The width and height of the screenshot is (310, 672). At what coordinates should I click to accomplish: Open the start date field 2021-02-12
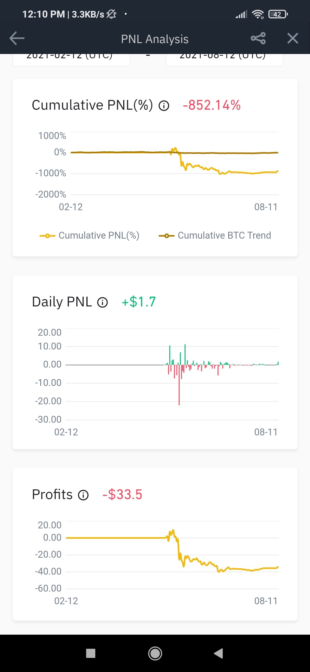[71, 60]
